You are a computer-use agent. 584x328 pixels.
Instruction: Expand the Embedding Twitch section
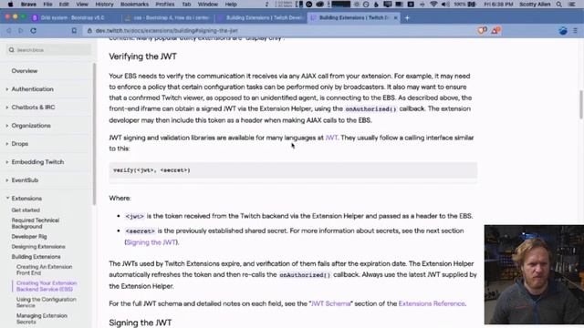pos(37,162)
